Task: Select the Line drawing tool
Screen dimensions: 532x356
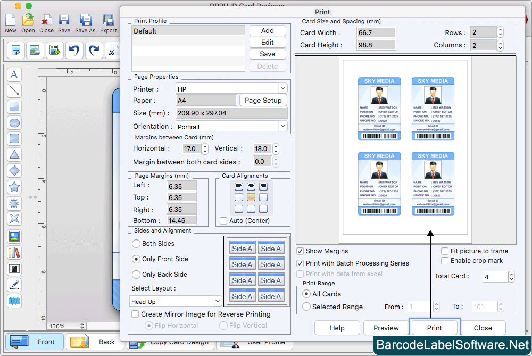Action: [x=14, y=90]
